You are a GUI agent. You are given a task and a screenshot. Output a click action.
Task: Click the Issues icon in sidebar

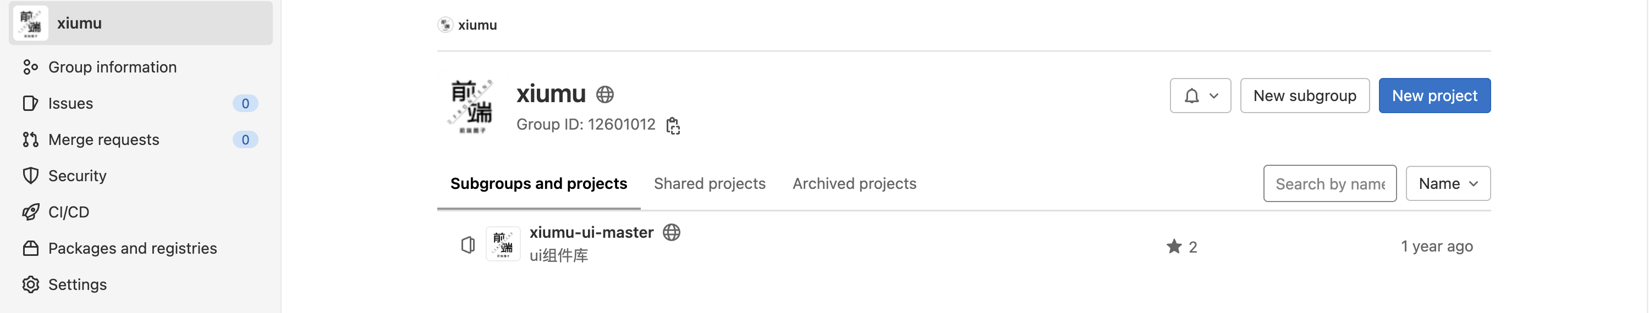(30, 103)
